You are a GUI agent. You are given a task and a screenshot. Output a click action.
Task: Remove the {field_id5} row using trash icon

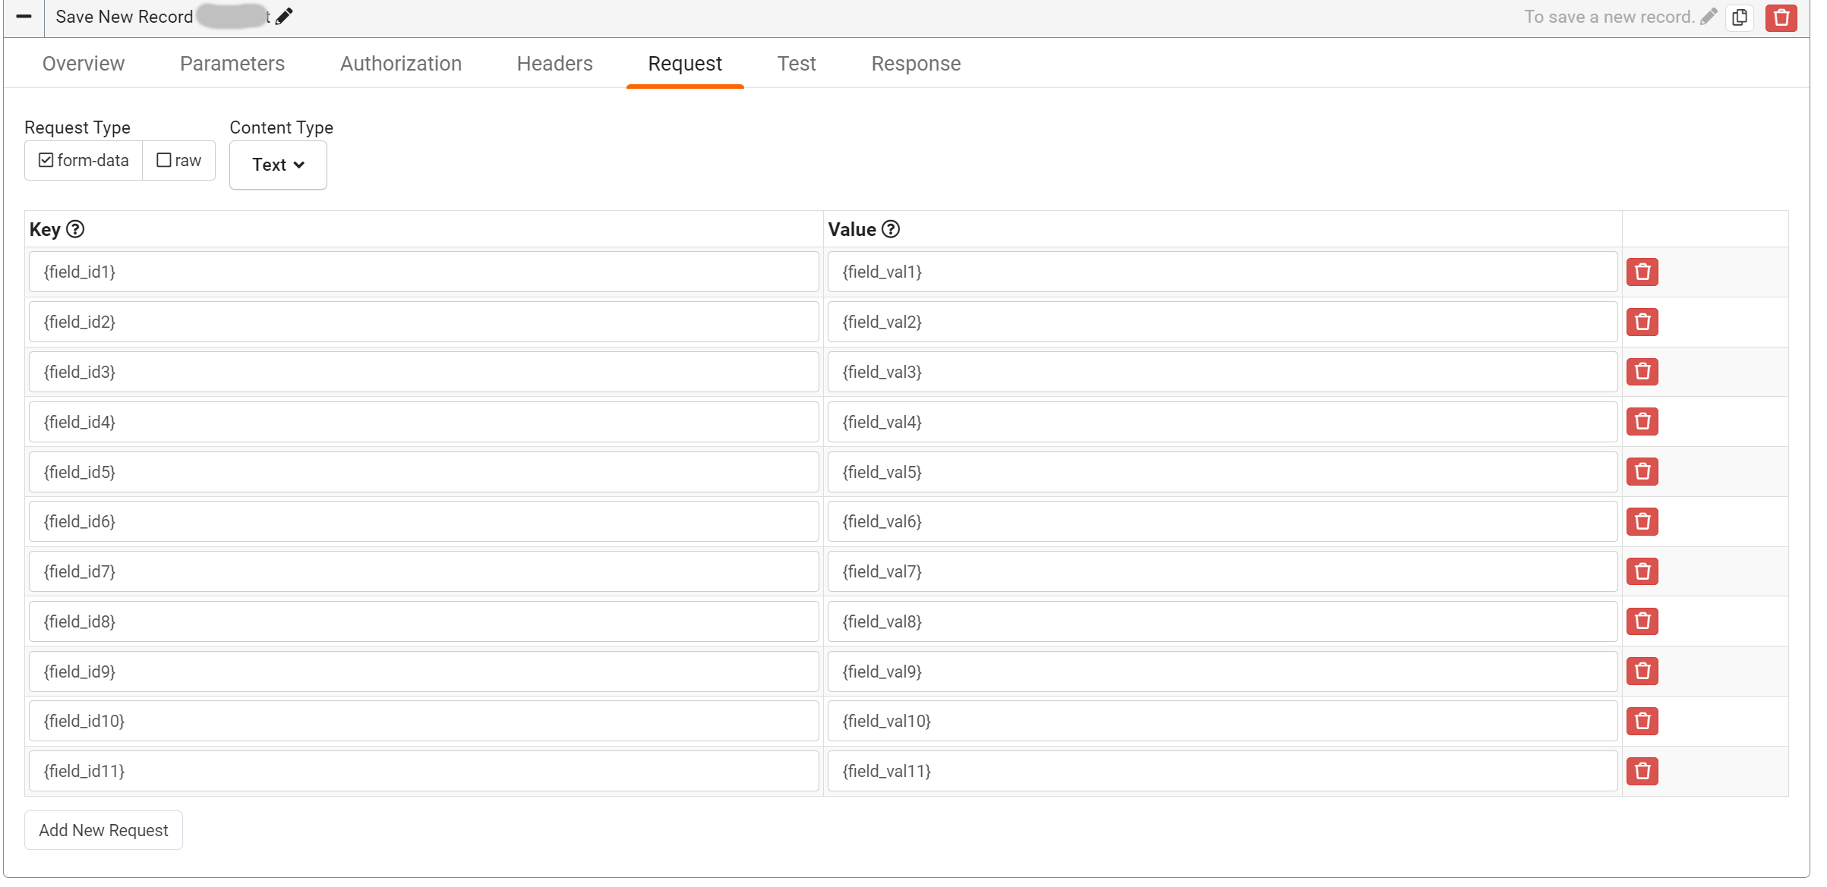(1642, 471)
